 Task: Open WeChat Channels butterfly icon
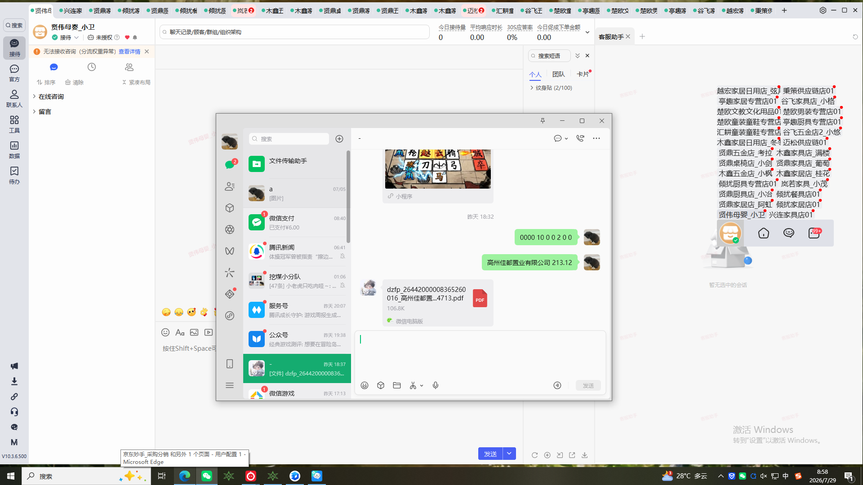coord(230,251)
